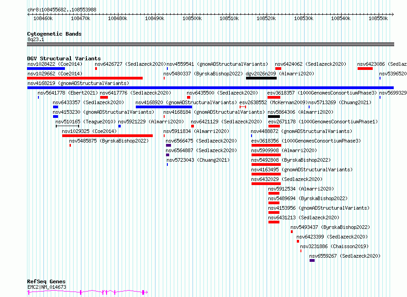Click the nsv5492808 (ByrskaBishop2022) label

point(291,160)
